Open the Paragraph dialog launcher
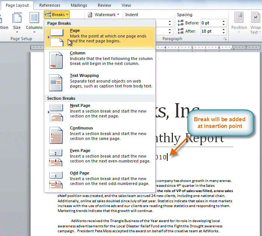 [x=225, y=39]
